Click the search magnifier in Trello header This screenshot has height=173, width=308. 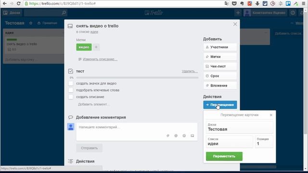(64, 13)
